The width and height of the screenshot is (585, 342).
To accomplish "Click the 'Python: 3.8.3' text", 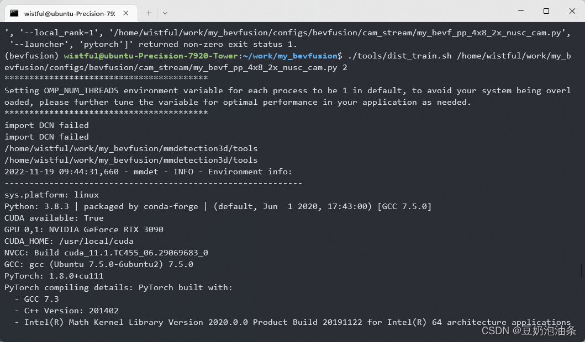I will click(36, 206).
